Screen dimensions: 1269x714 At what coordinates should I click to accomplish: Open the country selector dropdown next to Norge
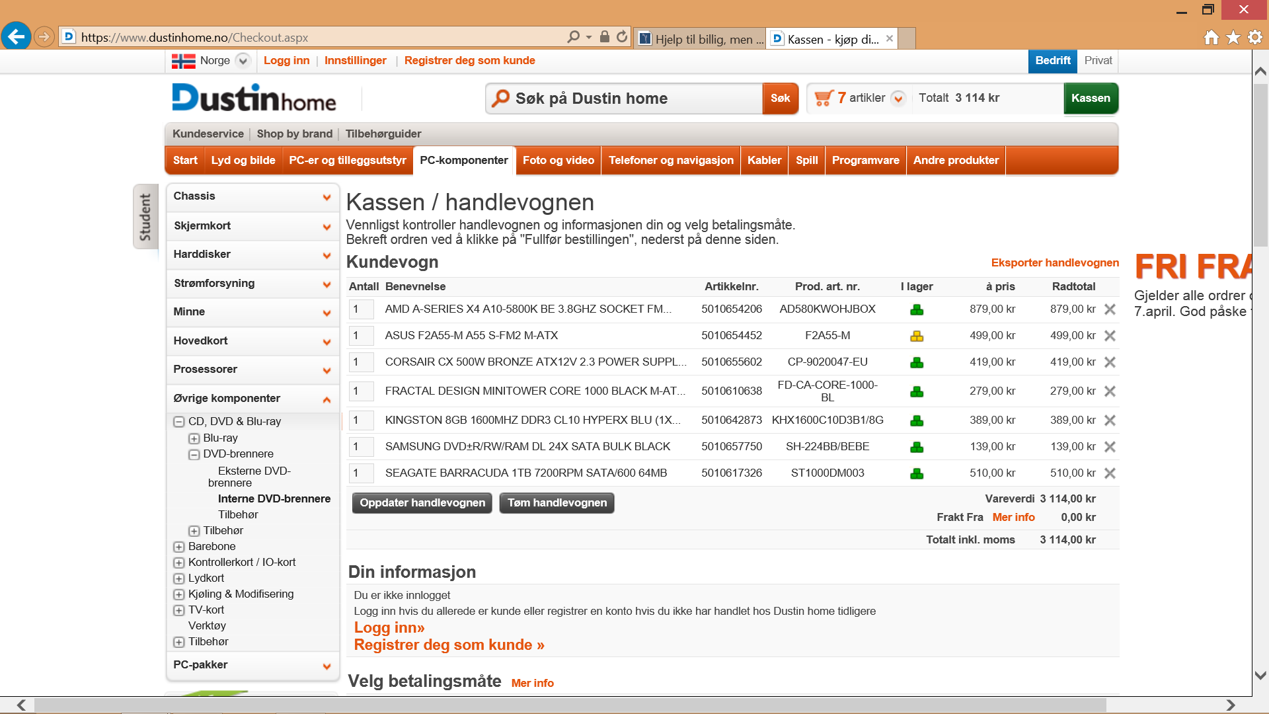click(x=243, y=61)
